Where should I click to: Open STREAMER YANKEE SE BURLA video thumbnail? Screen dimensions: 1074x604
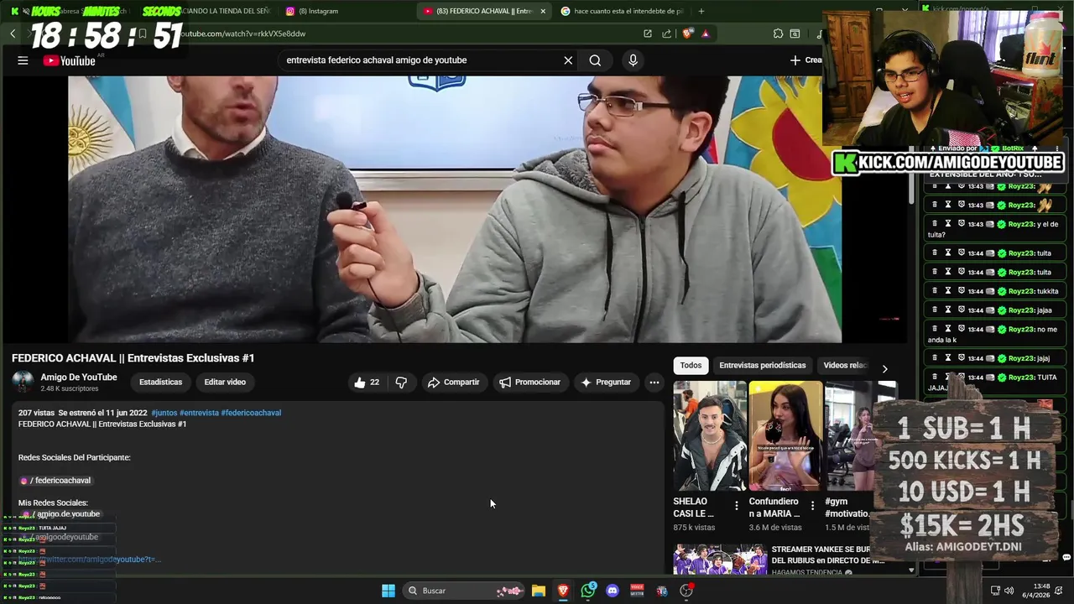[720, 560]
